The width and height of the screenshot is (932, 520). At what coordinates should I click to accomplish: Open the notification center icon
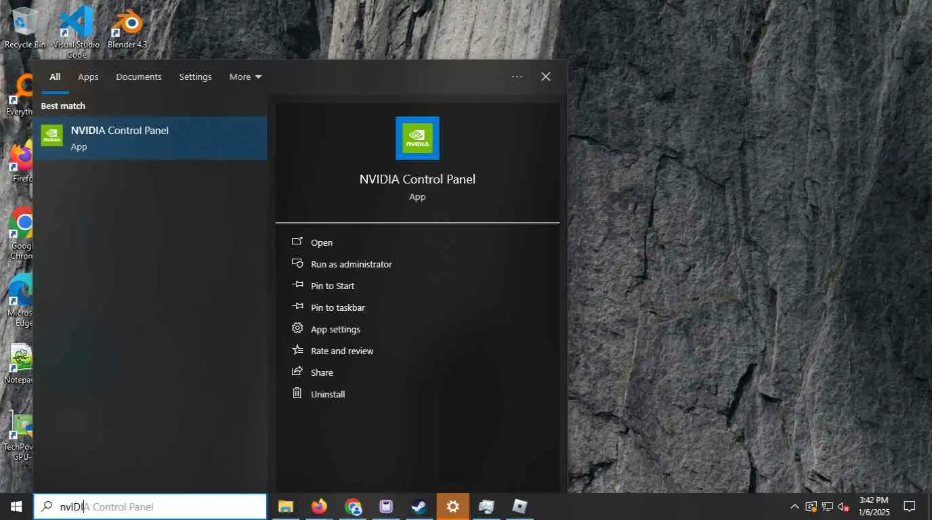click(x=910, y=506)
